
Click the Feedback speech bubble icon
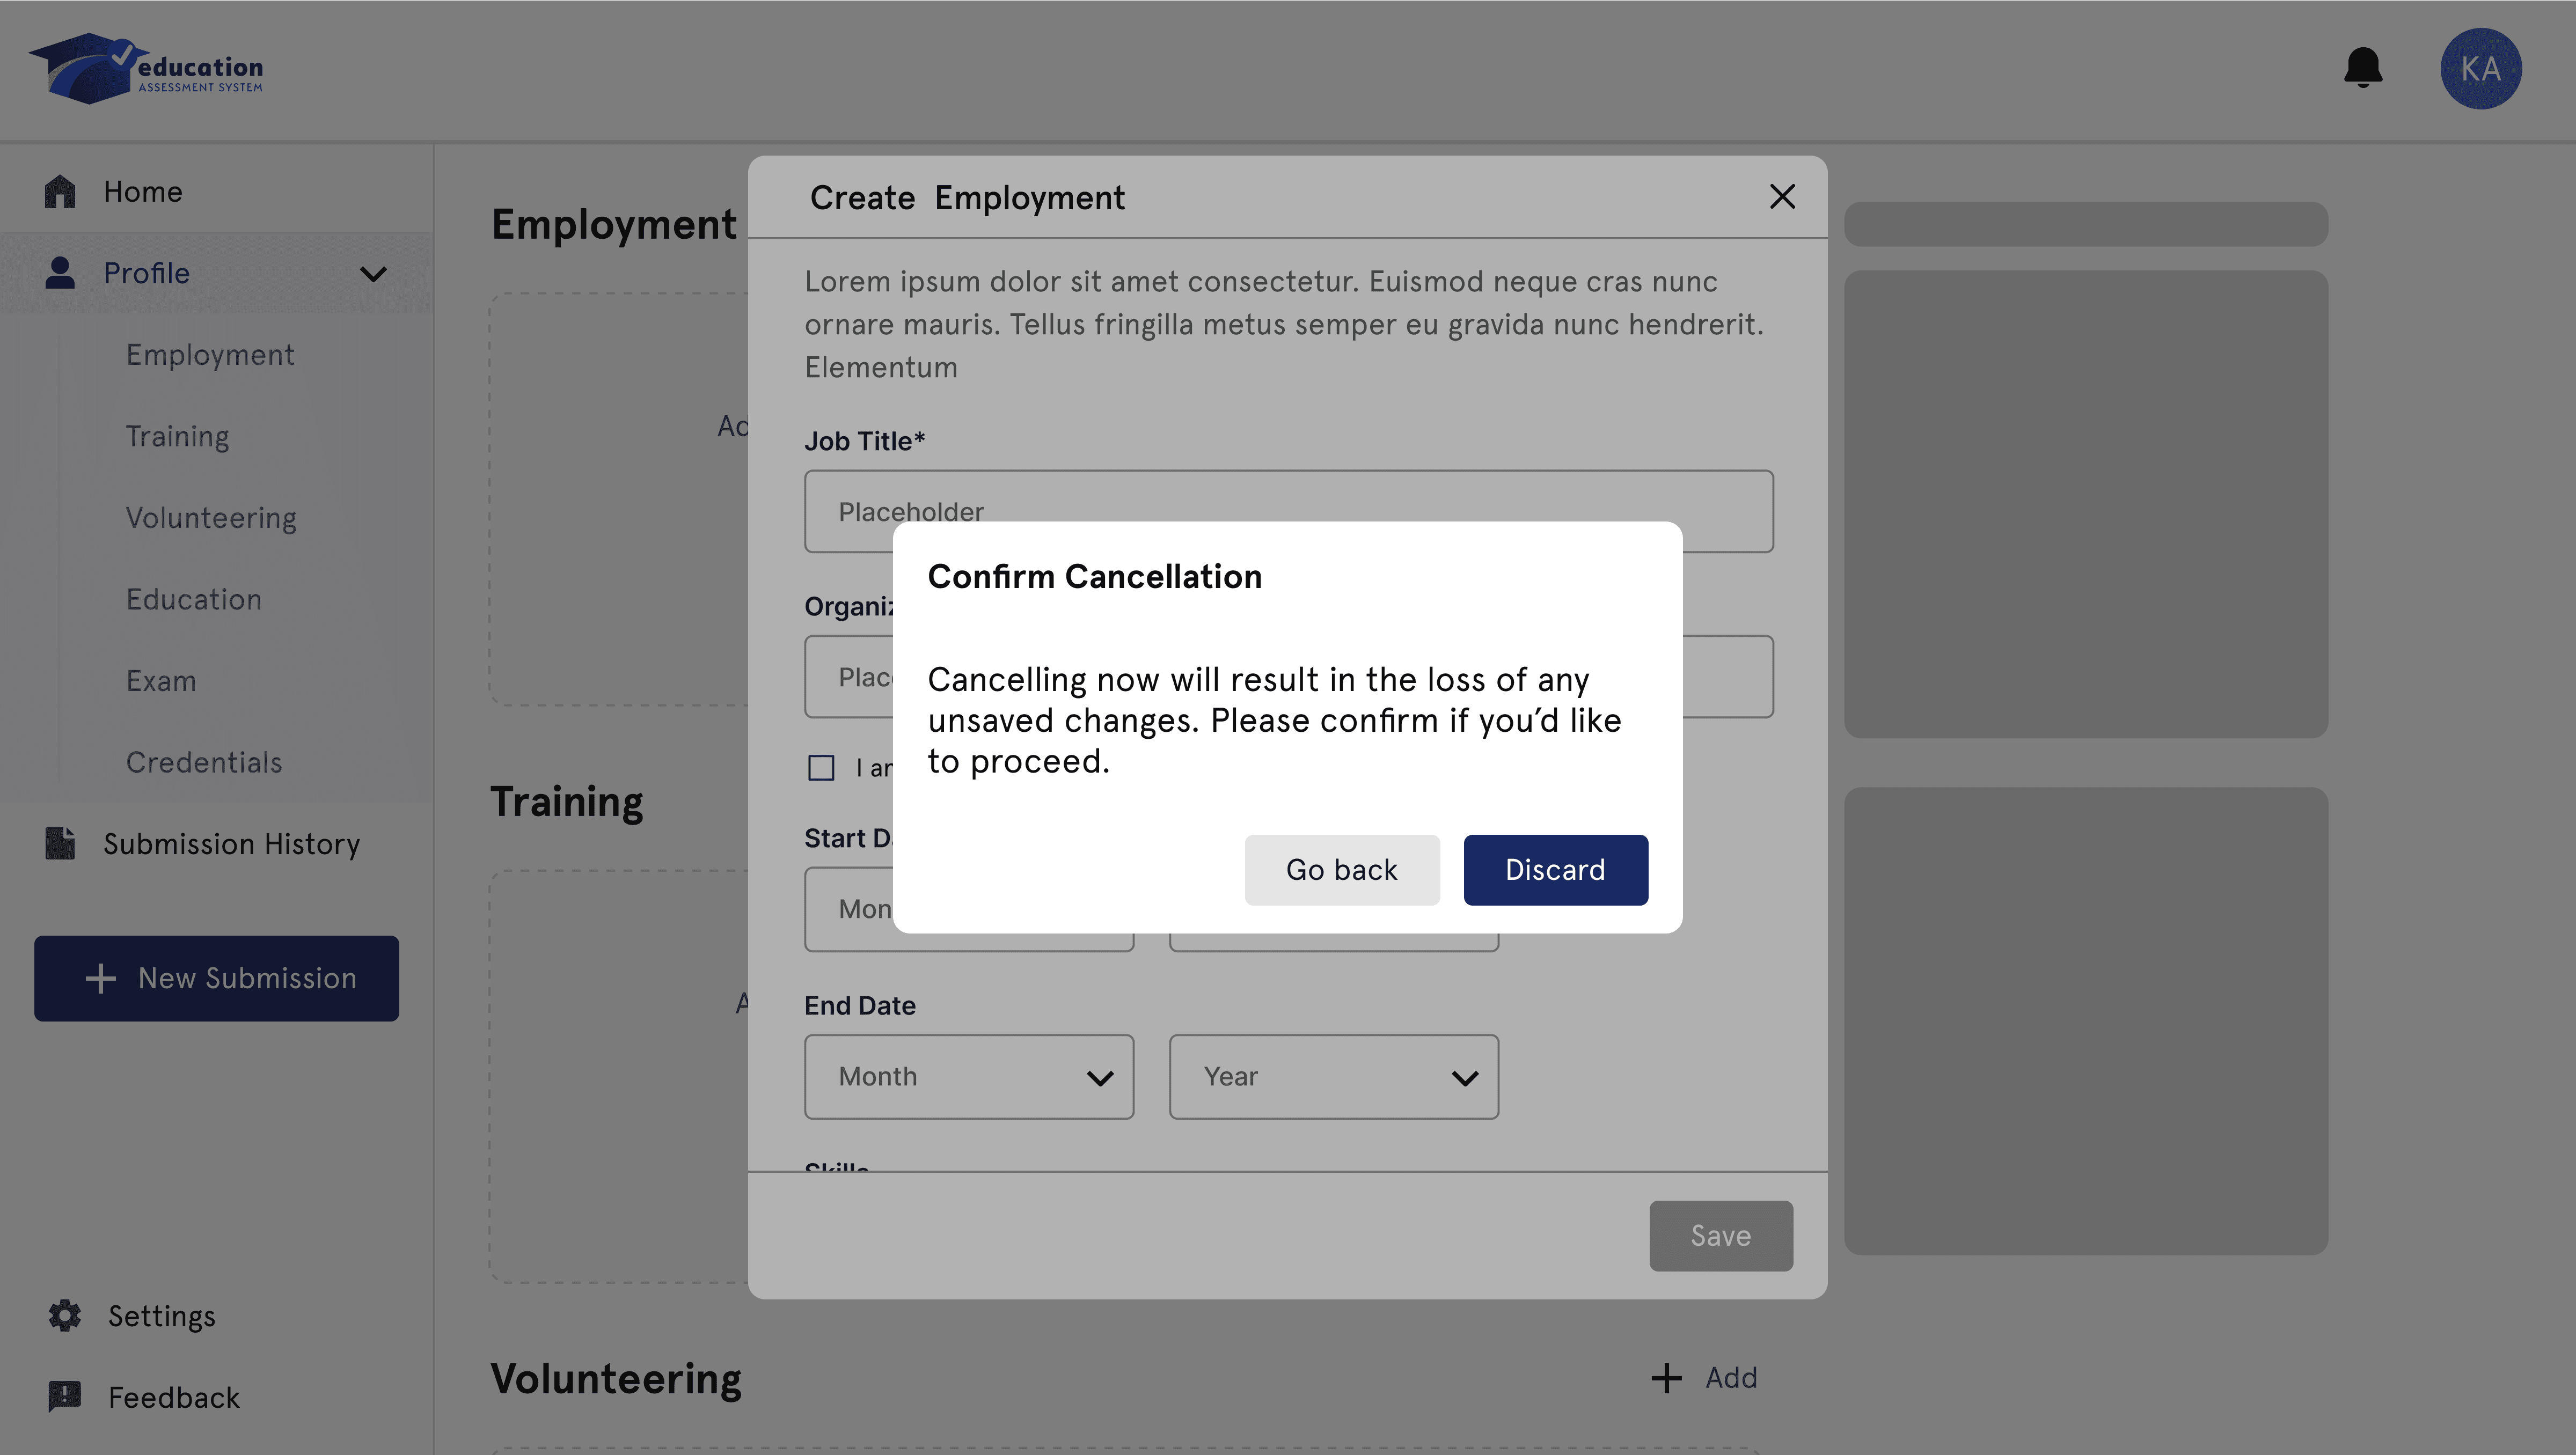coord(65,1396)
